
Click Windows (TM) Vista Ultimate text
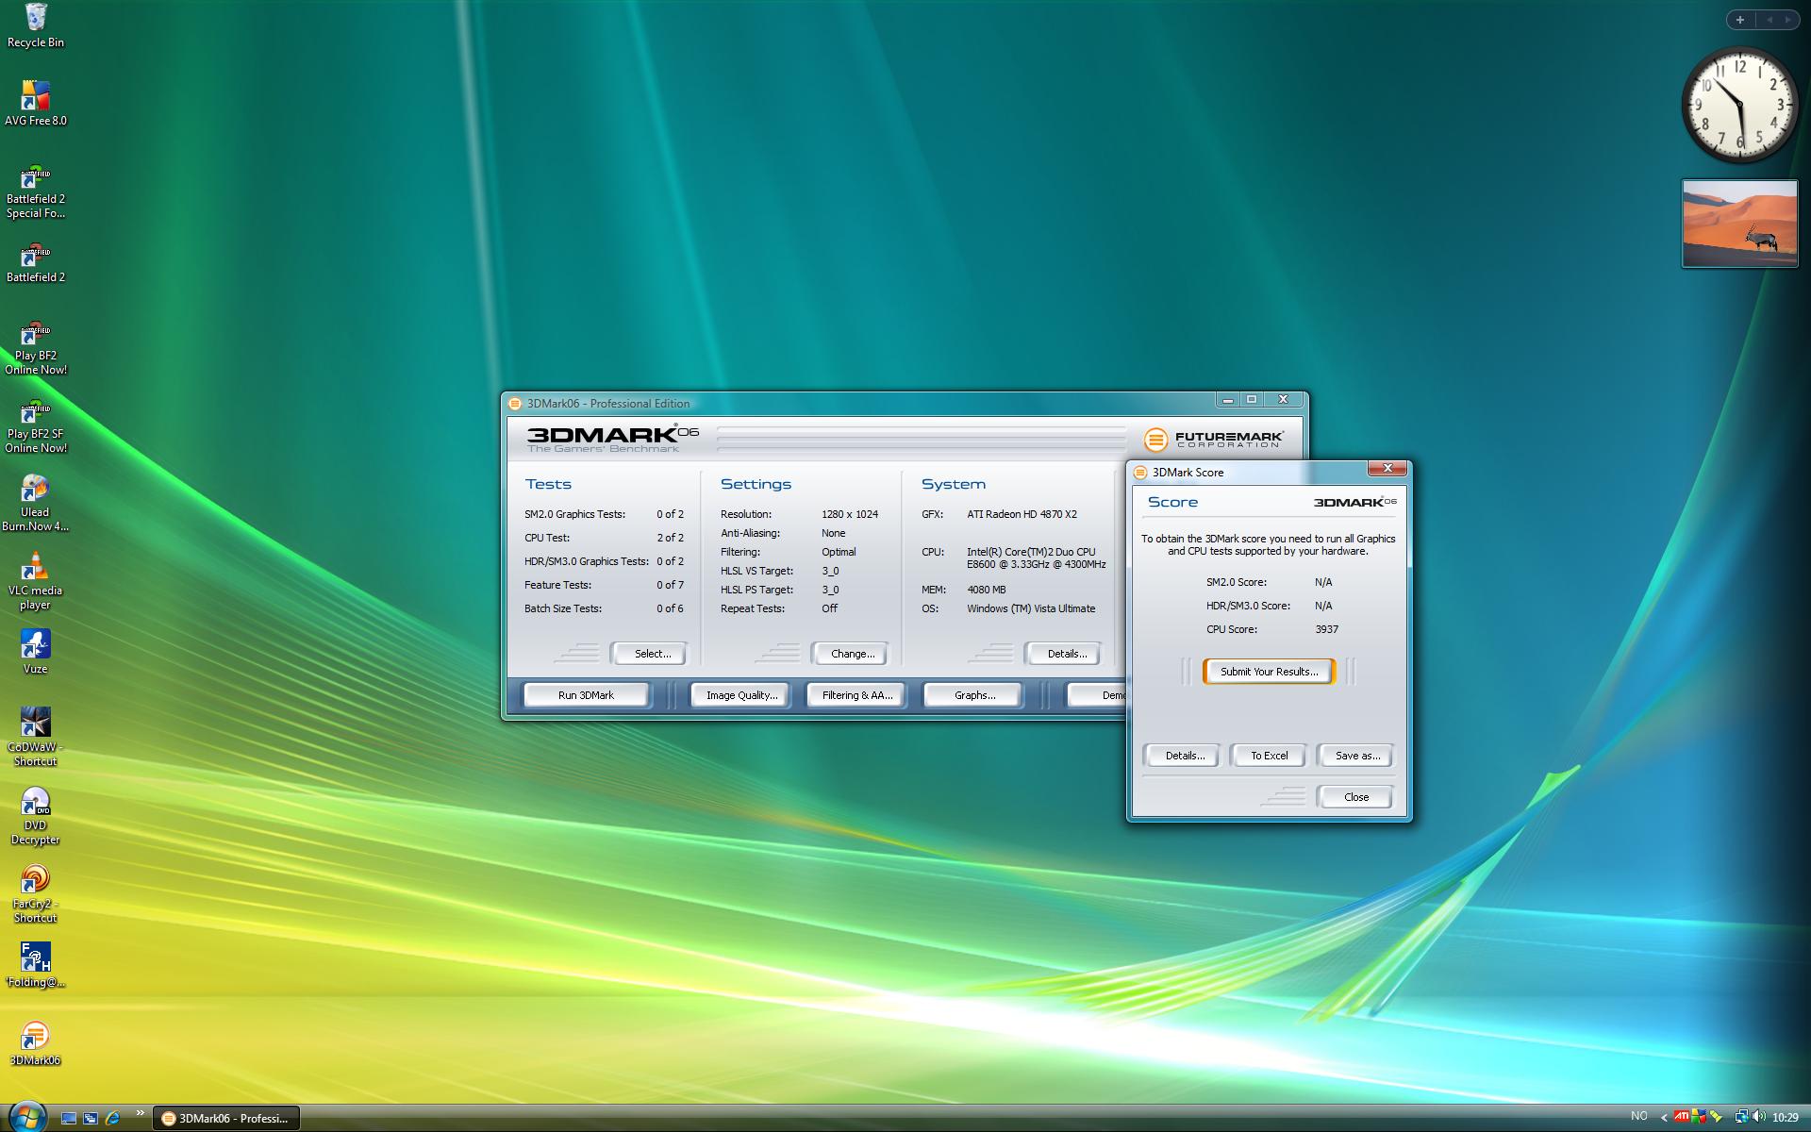click(x=1031, y=608)
